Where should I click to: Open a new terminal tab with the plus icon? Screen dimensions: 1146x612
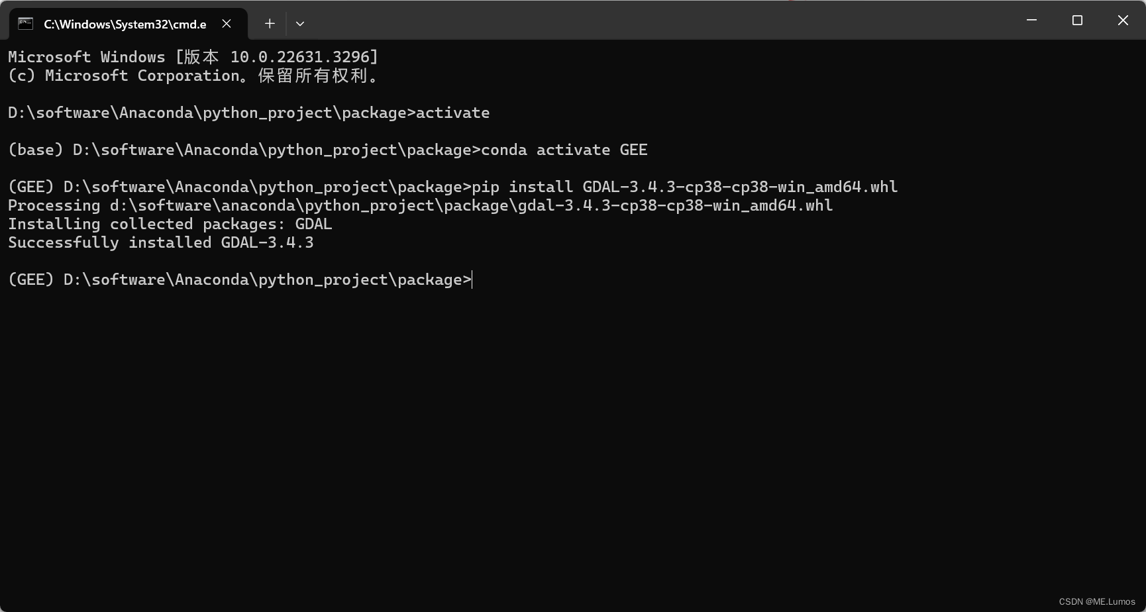pyautogui.click(x=269, y=23)
